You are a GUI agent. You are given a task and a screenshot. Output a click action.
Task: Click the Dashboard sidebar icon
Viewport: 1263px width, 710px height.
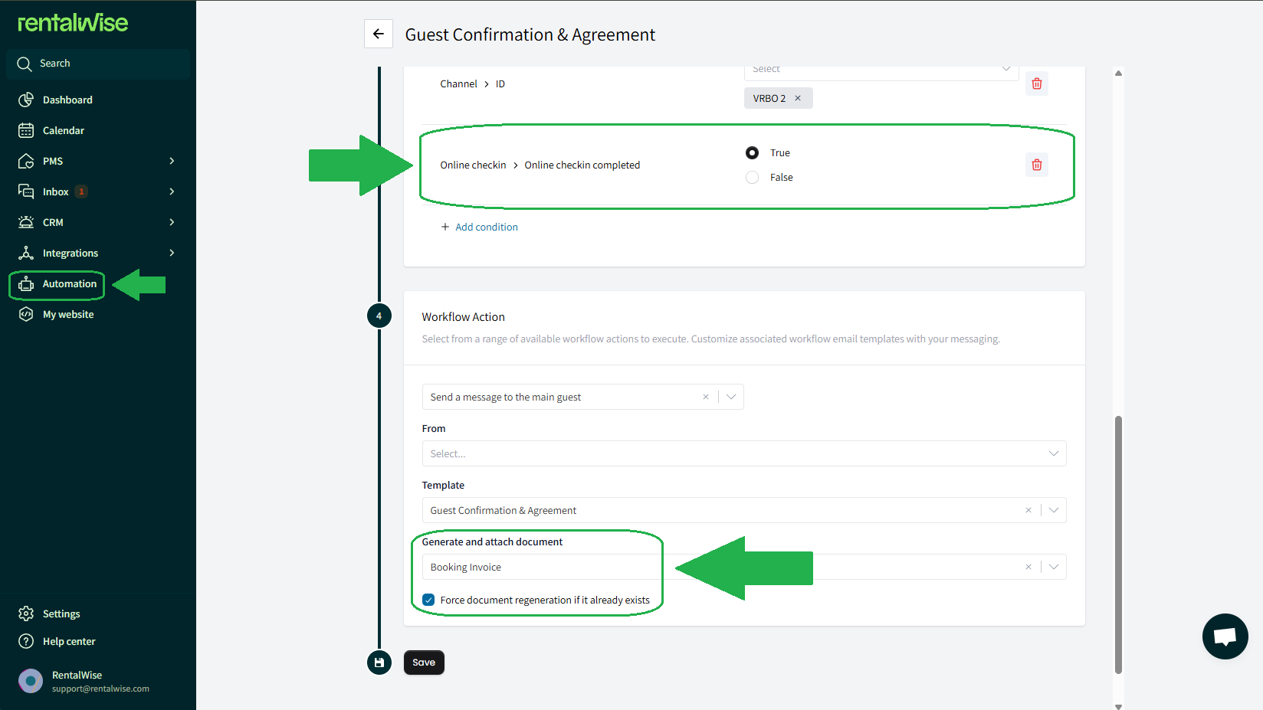click(26, 100)
